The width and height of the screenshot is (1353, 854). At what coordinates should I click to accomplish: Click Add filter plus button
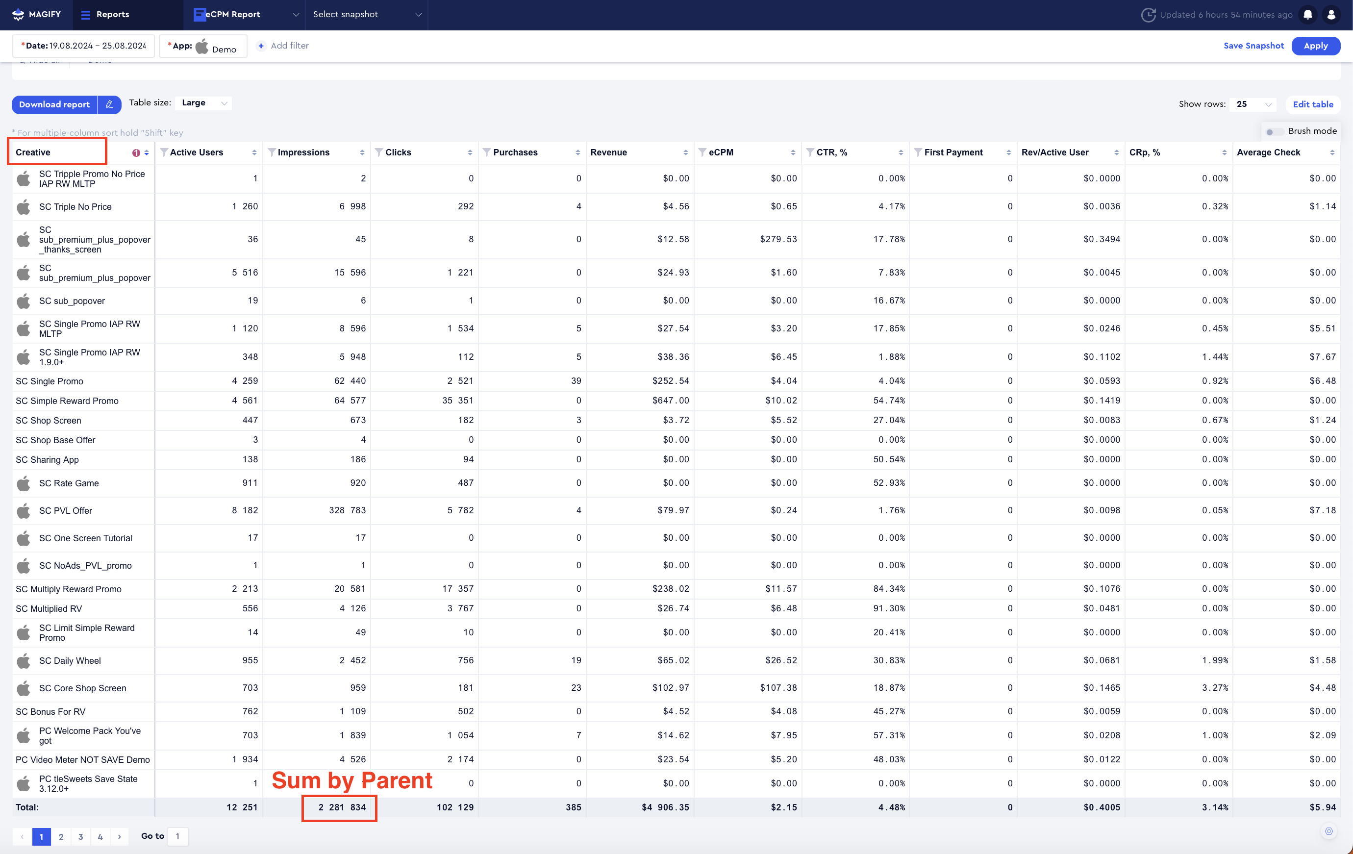261,46
